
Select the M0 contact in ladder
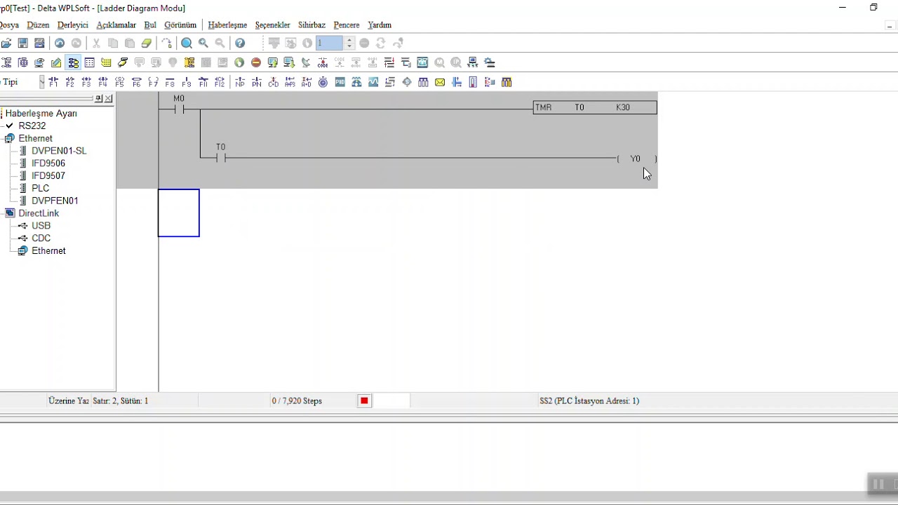(x=179, y=106)
